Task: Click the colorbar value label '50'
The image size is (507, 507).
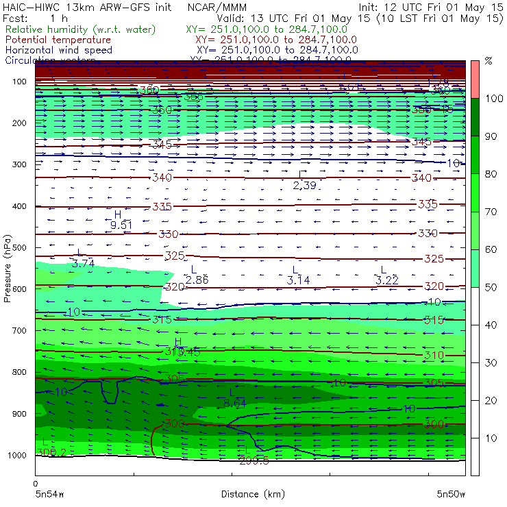Action: [x=491, y=287]
